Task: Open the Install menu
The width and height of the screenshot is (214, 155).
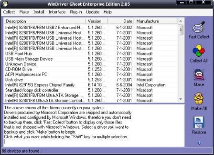Action: coord(39,12)
